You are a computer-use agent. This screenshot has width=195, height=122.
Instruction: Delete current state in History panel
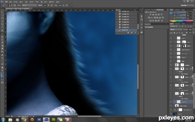(135, 33)
